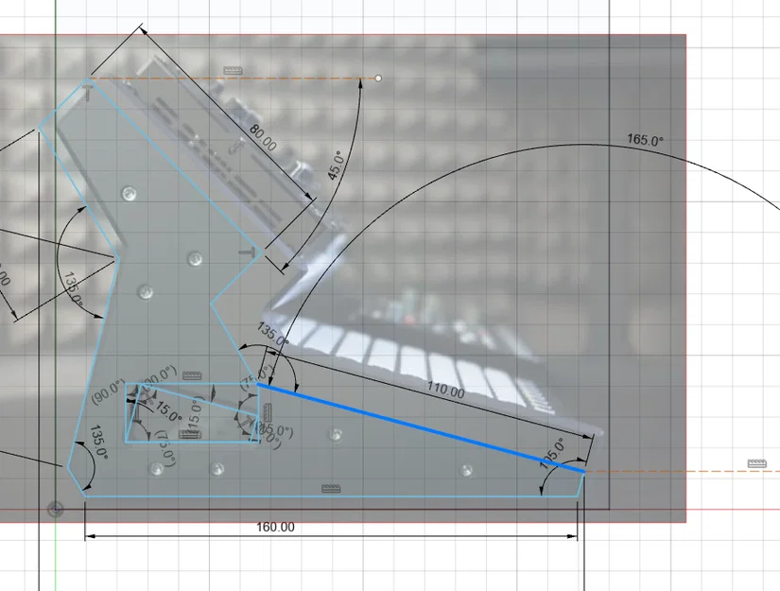Select the 135.0° dimension at the left notch

click(73, 288)
